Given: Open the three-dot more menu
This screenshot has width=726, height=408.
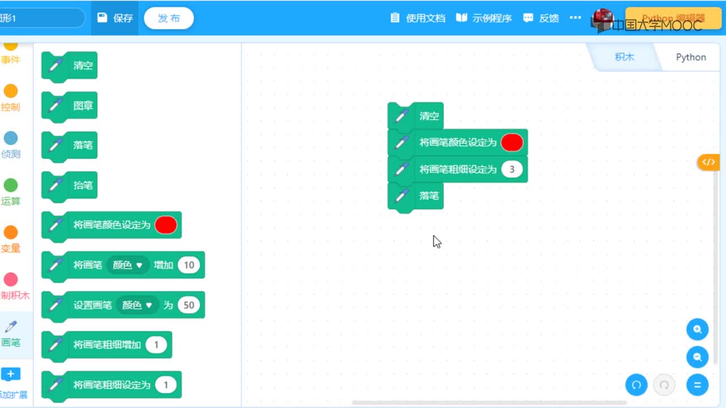Looking at the screenshot, I should pyautogui.click(x=575, y=18).
